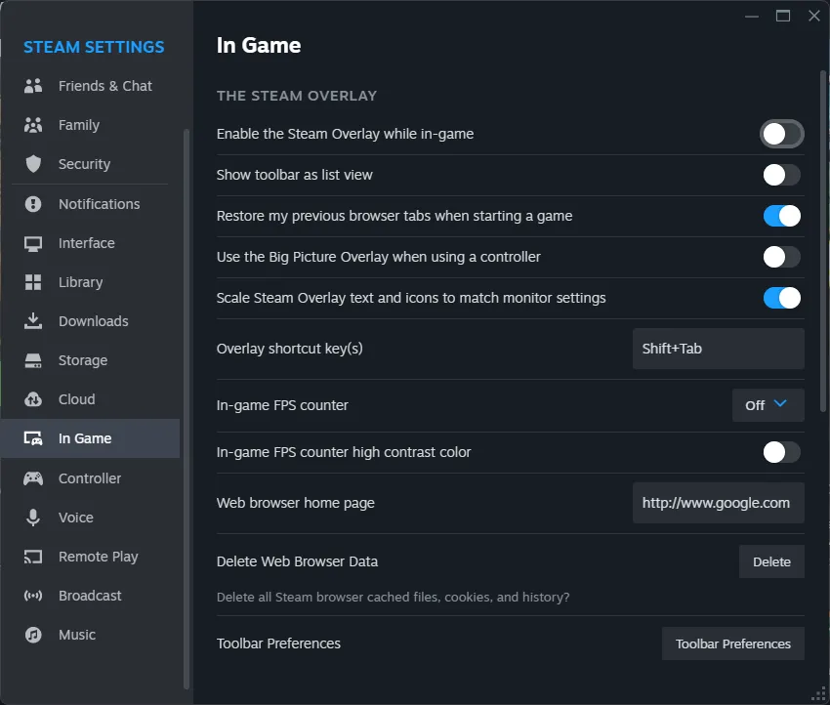This screenshot has width=830, height=705.
Task: Turn off restore previous browser tabs toggle
Action: [x=781, y=216]
